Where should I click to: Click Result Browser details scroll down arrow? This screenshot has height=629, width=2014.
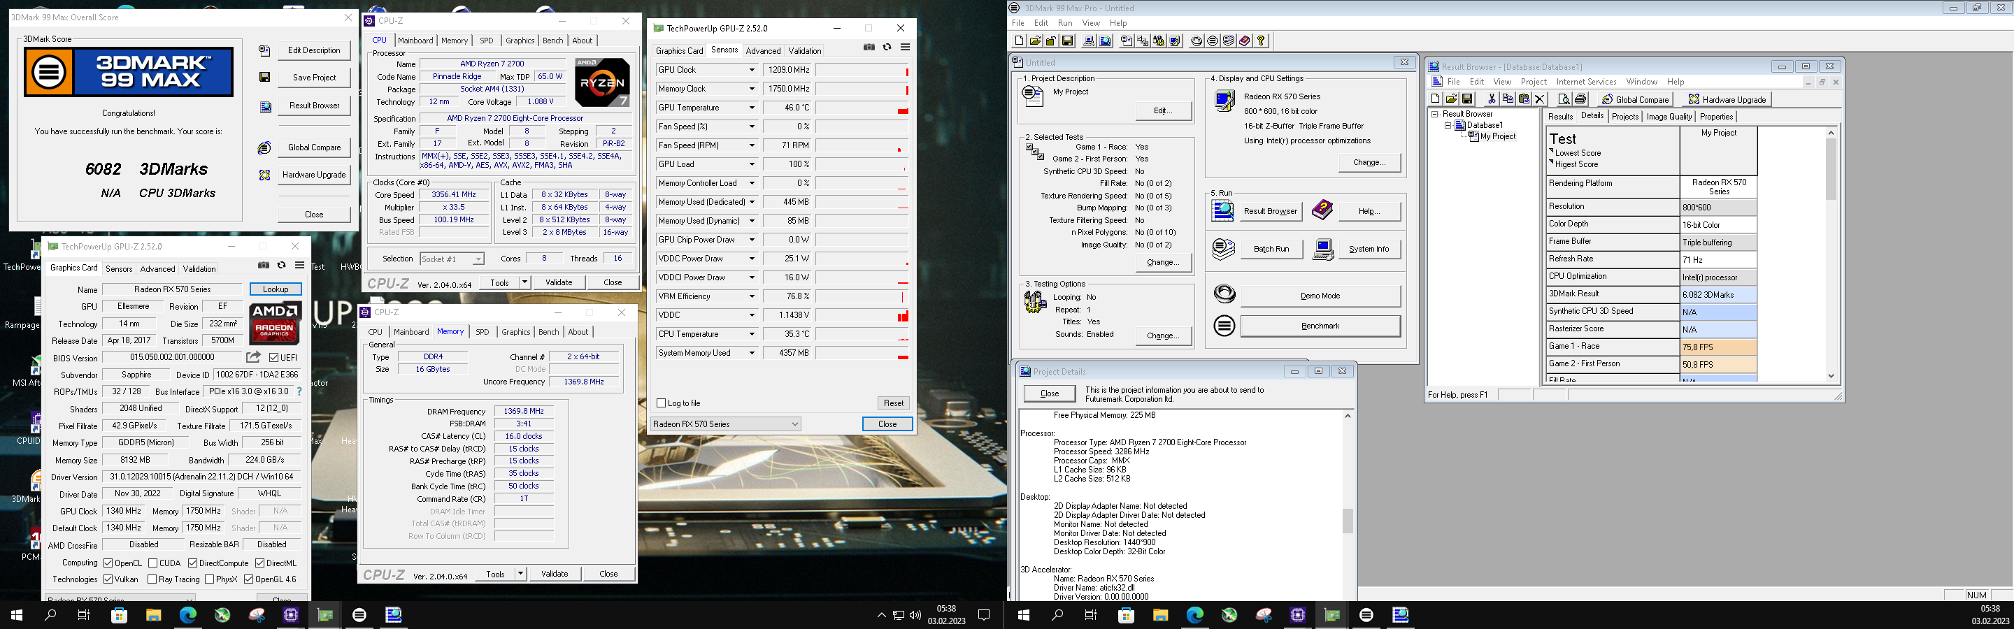(1830, 376)
